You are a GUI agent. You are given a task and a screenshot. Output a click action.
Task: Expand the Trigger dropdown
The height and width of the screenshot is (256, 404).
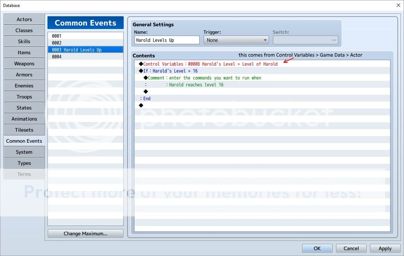coord(236,40)
